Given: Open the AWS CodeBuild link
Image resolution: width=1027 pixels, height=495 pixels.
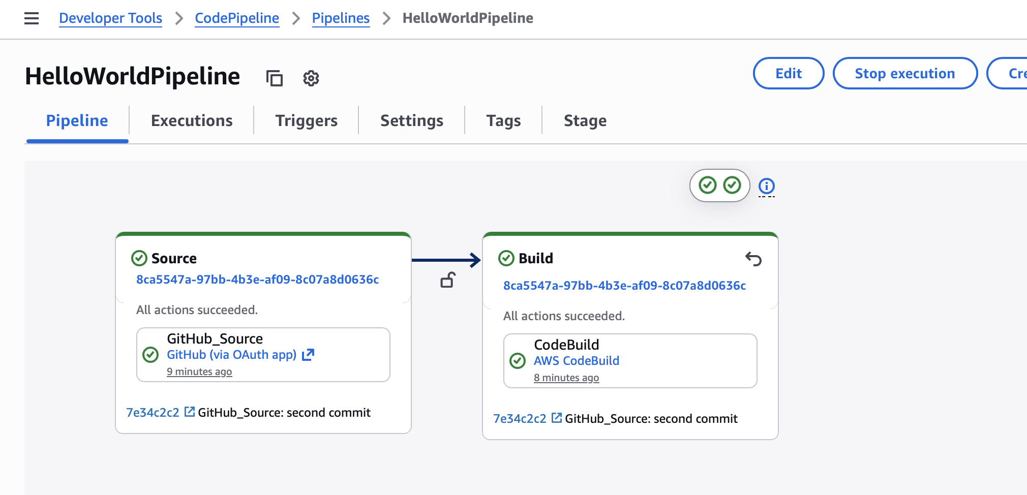Looking at the screenshot, I should coord(577,361).
